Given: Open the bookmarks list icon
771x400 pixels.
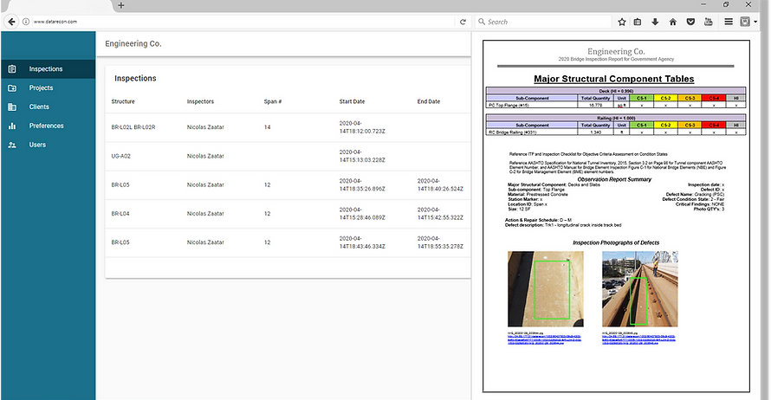Looking at the screenshot, I should point(638,22).
